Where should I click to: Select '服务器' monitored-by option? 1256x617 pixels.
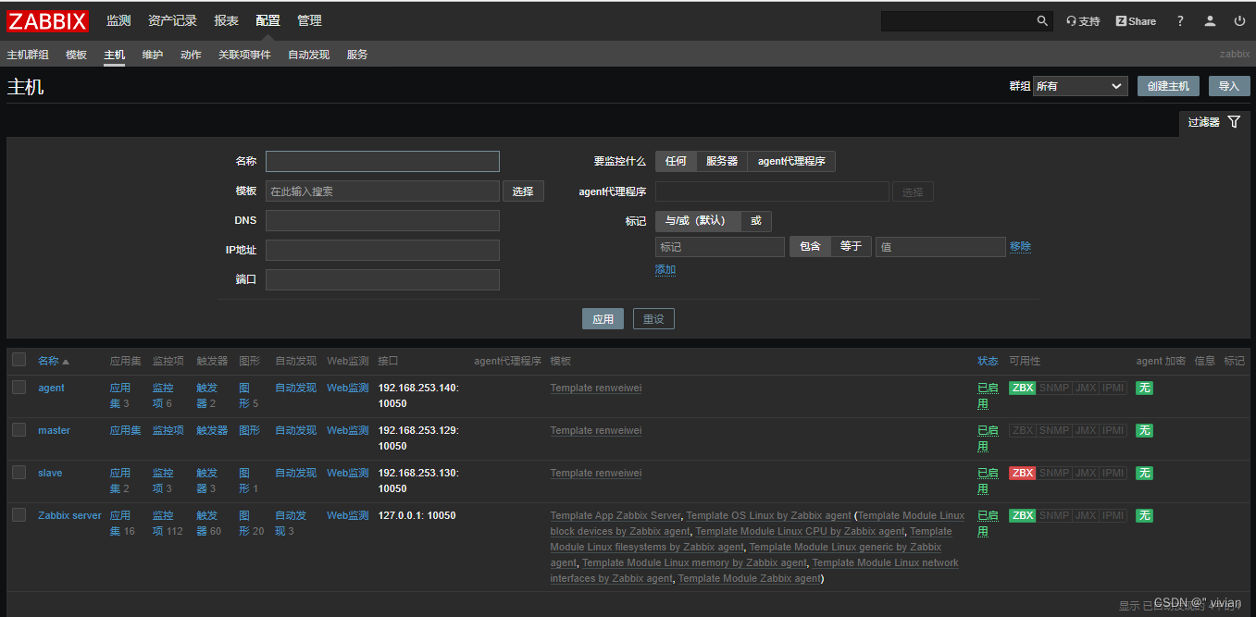[722, 162]
